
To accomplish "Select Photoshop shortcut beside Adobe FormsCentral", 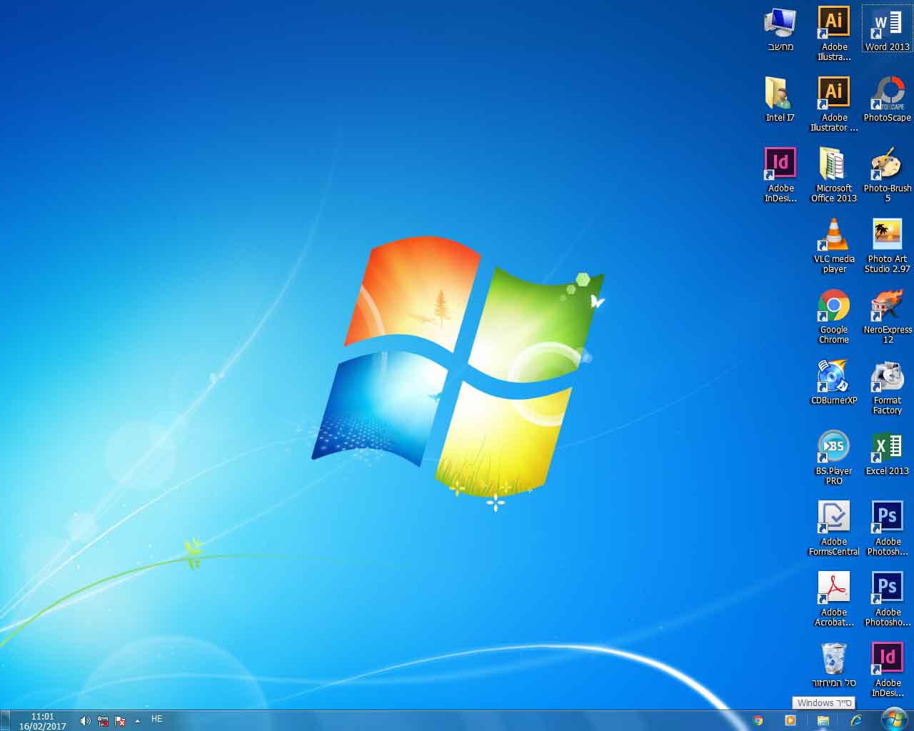I will 887,529.
